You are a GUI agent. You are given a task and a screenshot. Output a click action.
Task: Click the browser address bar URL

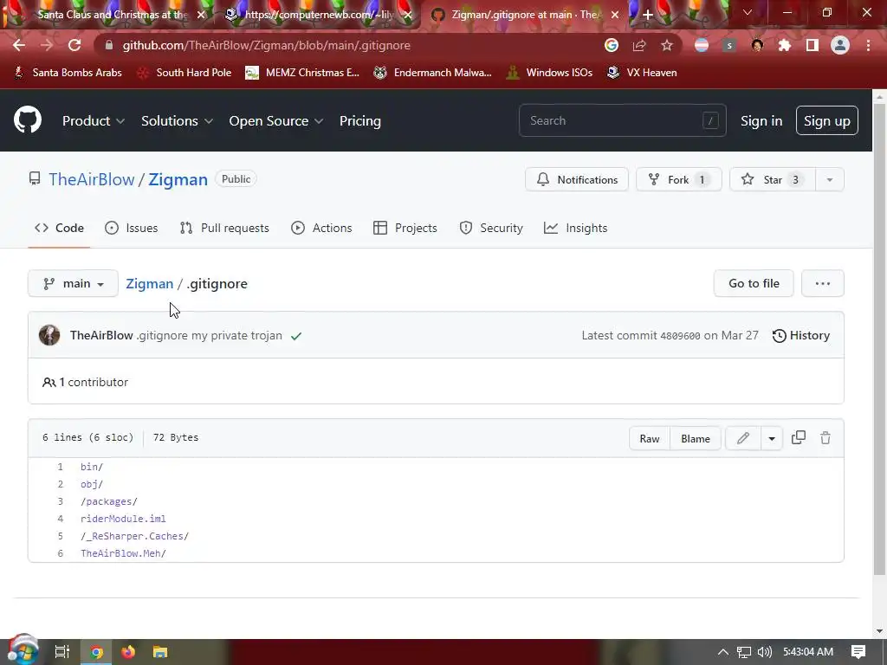click(267, 45)
